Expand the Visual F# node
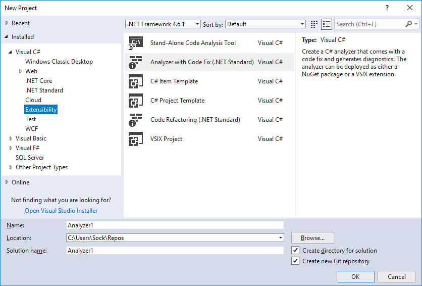Image resolution: width=422 pixels, height=286 pixels. click(11, 148)
